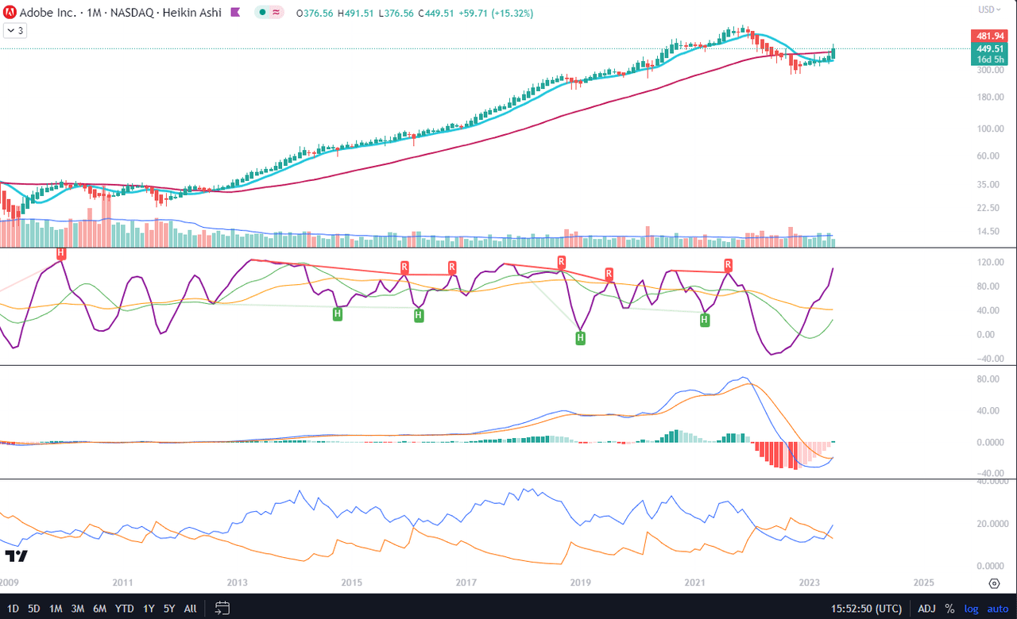Click the Adobe logo beside the symbol name
Image resolution: width=1017 pixels, height=619 pixels.
(10, 13)
